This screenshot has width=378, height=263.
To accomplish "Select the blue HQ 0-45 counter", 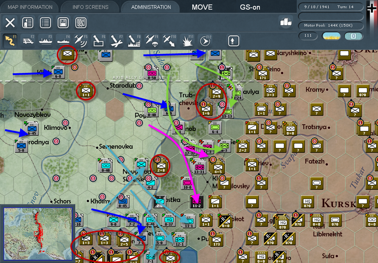I will coord(123,202).
